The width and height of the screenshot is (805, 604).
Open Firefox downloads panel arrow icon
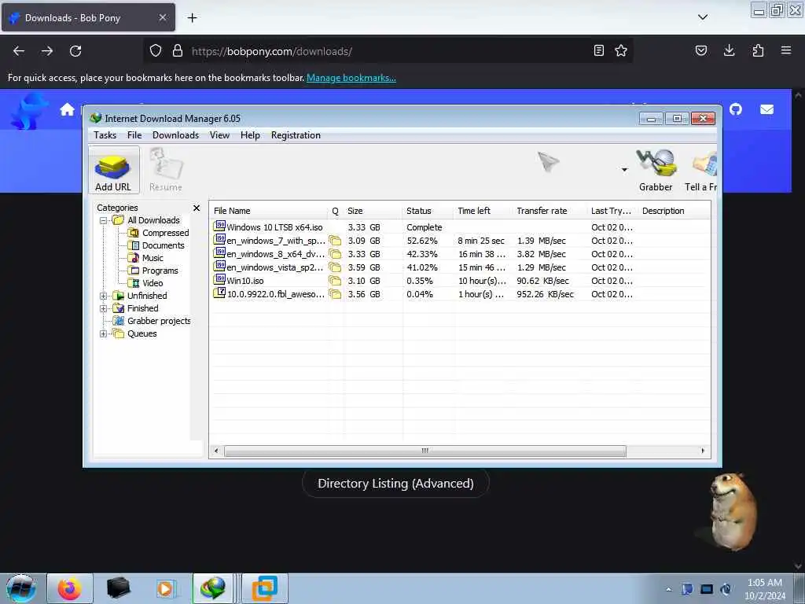click(x=729, y=50)
